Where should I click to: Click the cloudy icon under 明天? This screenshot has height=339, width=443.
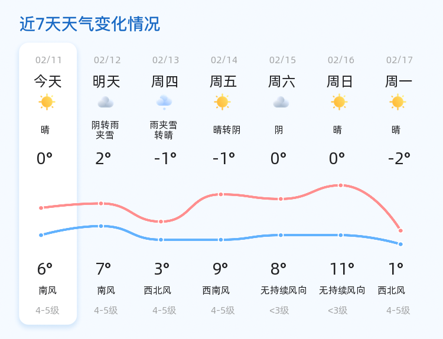106,102
